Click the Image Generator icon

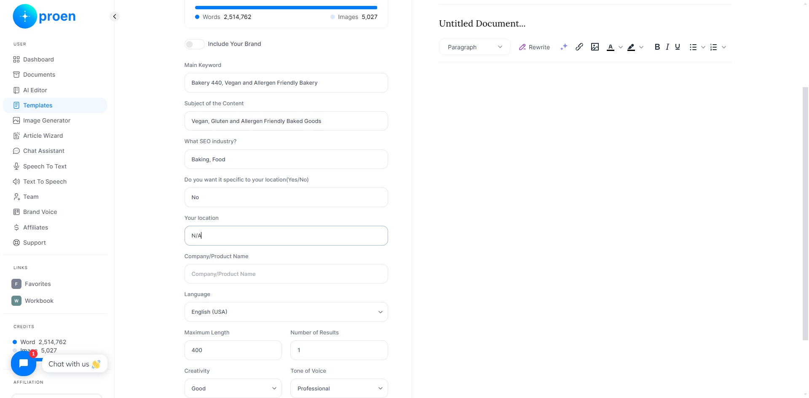(x=16, y=120)
